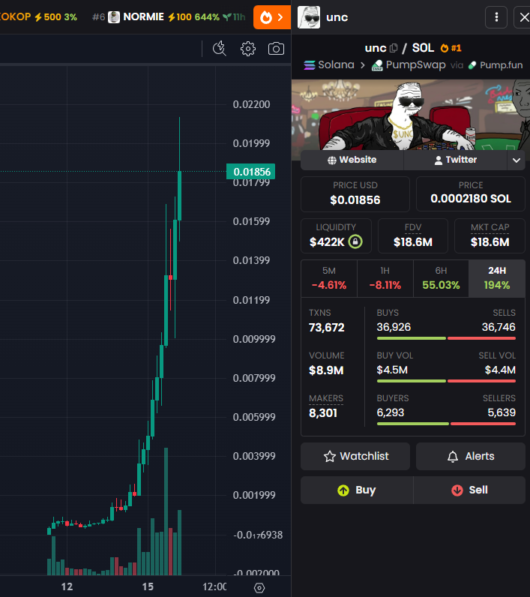Click the hexagon settings icon below price axis
Viewport: 530px width, 597px height.
259,587
